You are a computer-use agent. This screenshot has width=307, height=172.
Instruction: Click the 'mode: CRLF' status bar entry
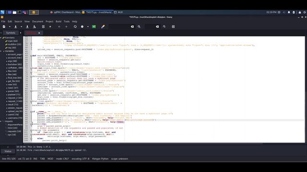click(62, 159)
